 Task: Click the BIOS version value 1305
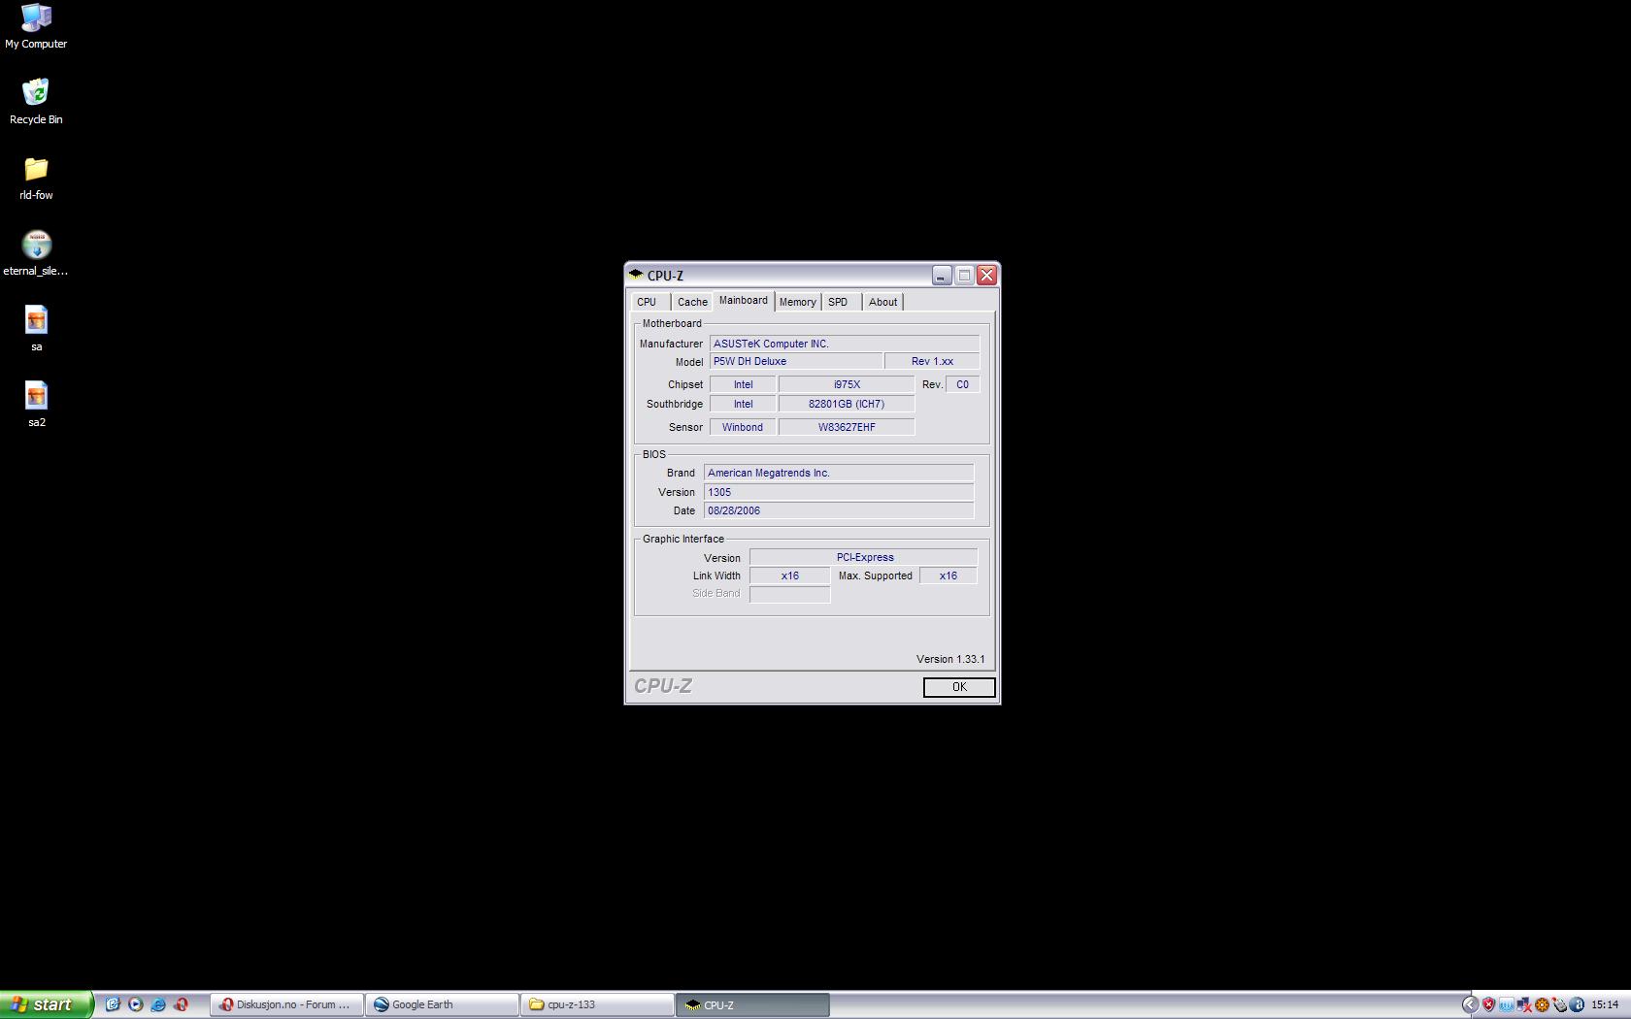[x=839, y=492]
